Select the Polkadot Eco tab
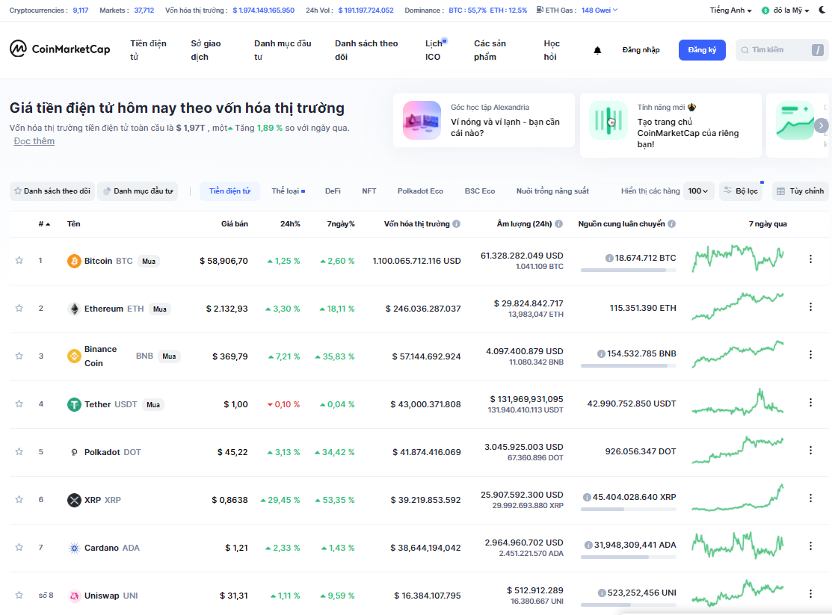Viewport: 832px width, 615px height. tap(420, 191)
